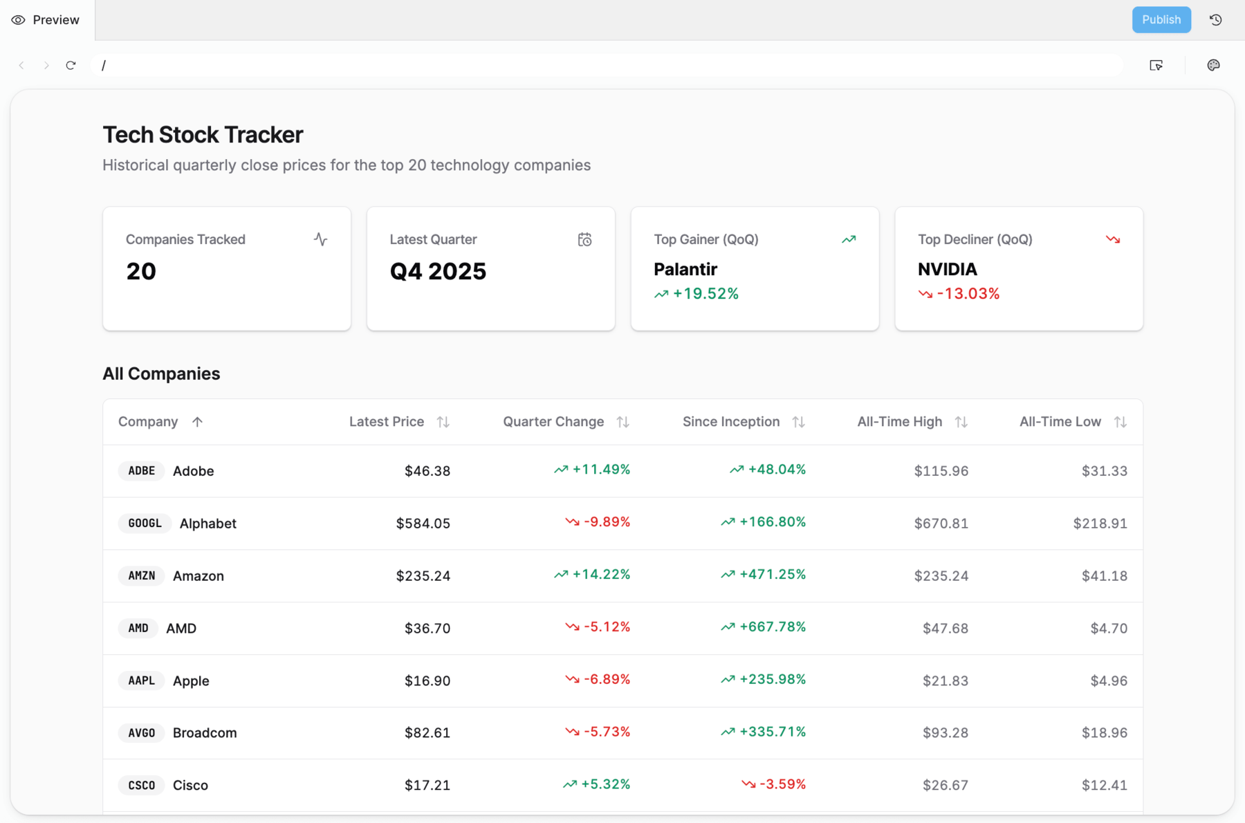Click activity pulse icon on Companies Tracked
The image size is (1245, 823).
[320, 239]
